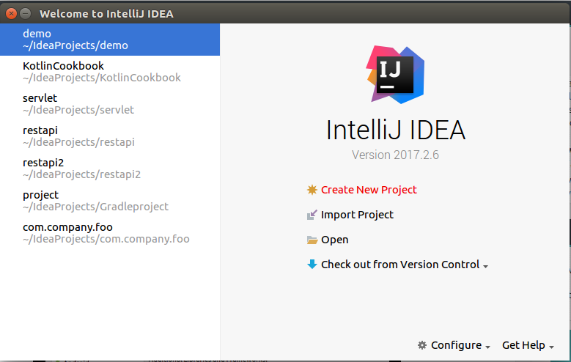
Task: Click the ~/IdeaProjects/KotlinCookbook path
Action: pos(102,78)
